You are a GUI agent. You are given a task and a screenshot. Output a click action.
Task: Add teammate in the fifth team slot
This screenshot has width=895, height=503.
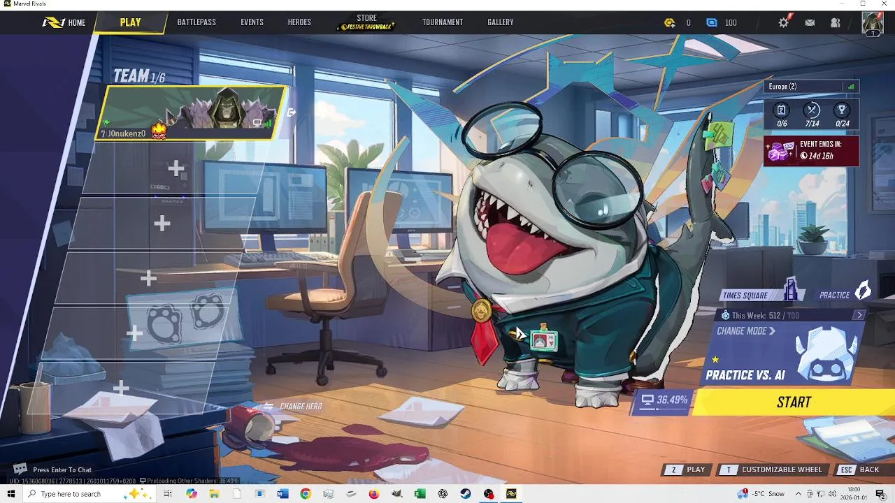pyautogui.click(x=134, y=333)
